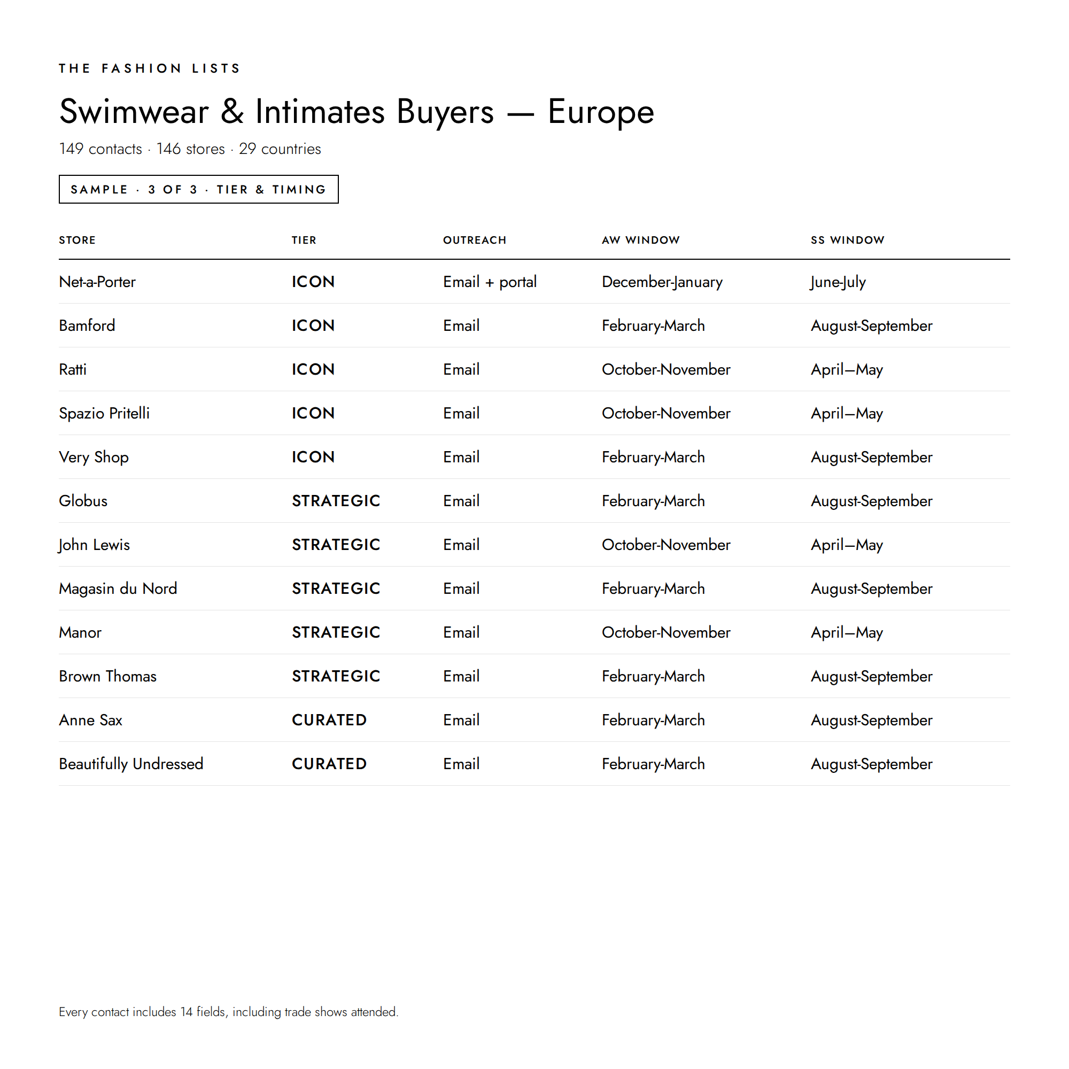Screen dimensions: 1069x1069
Task: Click August-September in the Bamford row
Action: (872, 326)
